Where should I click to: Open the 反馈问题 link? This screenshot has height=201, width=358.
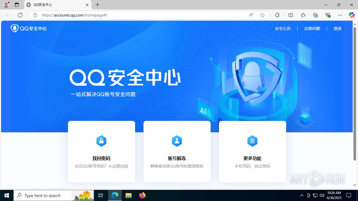point(312,28)
